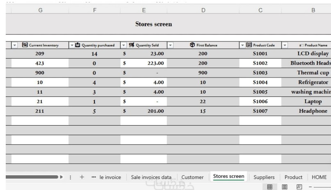Switch to Page Break Preview icon
331x190 pixels.
pyautogui.click(x=298, y=187)
